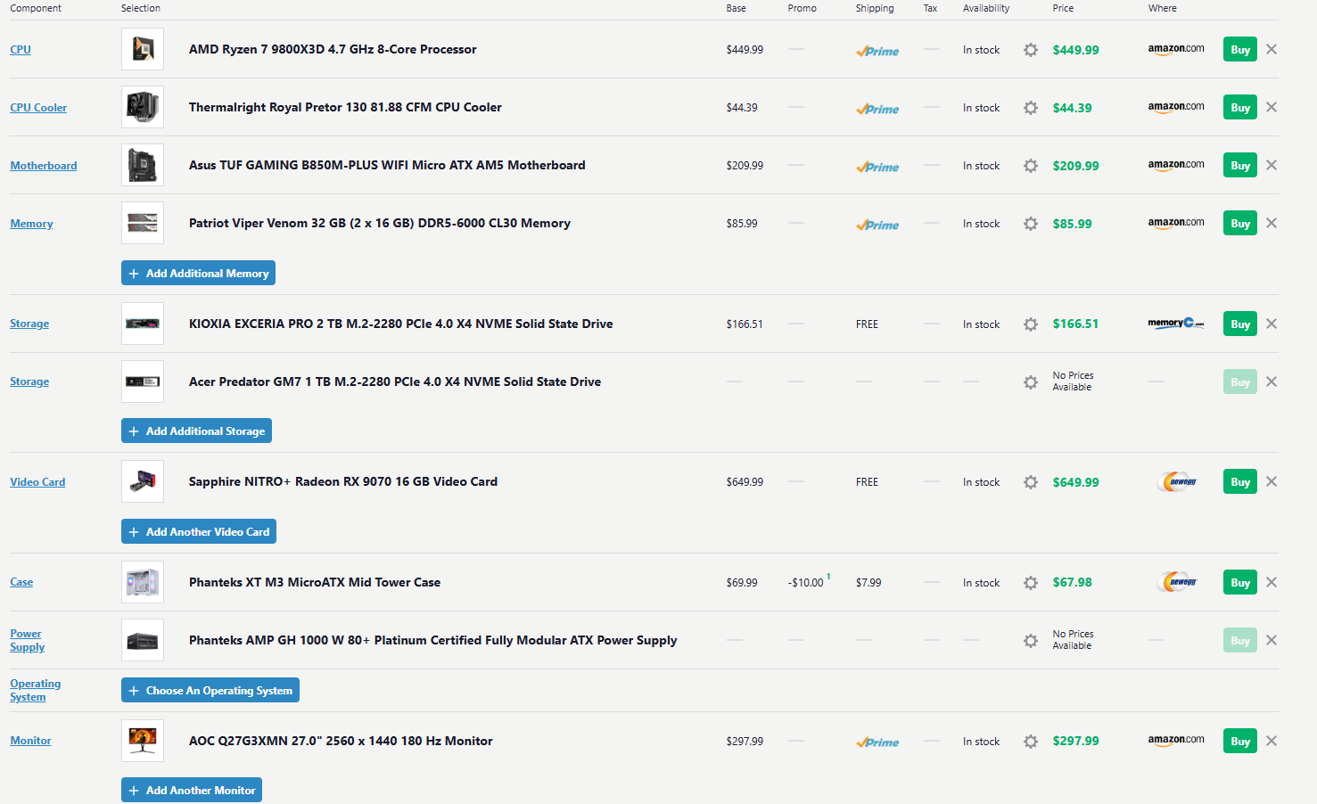The width and height of the screenshot is (1317, 804).
Task: Open the AMD Ryzen 7 9800X3D thumbnail
Action: (x=143, y=49)
